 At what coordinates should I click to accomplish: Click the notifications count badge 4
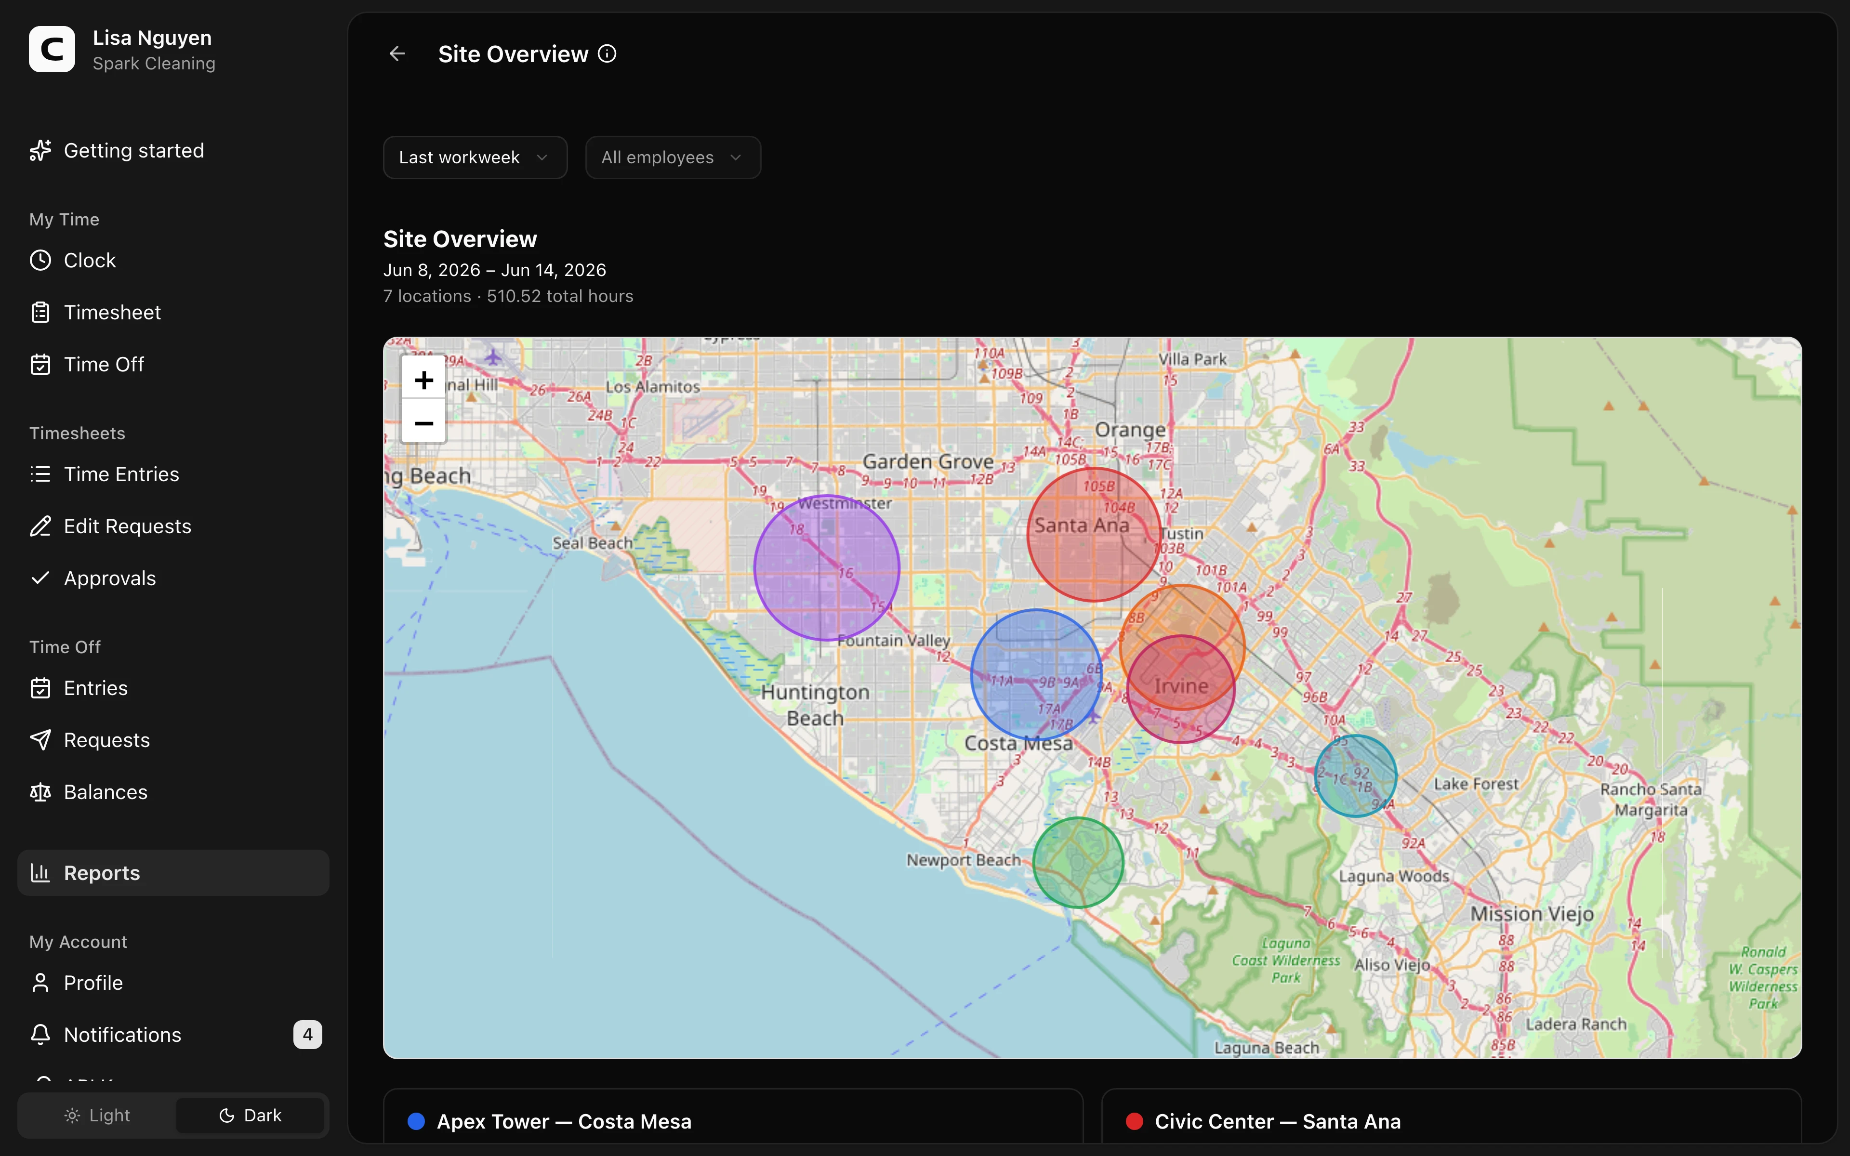tap(307, 1035)
